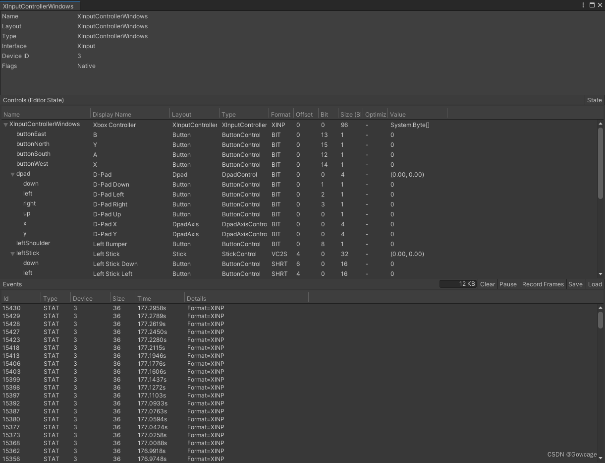
Task: Select the buttonSouth control row
Action: coord(299,154)
